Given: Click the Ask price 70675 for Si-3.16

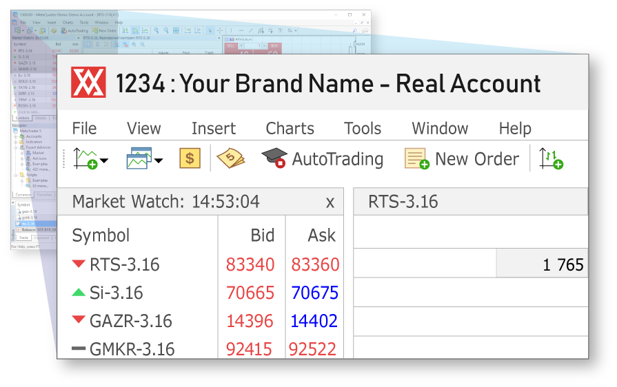Looking at the screenshot, I should click(315, 293).
